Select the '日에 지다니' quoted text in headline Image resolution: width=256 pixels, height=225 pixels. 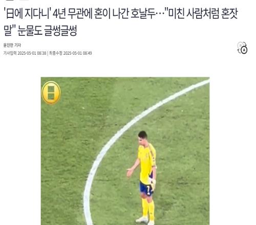pyautogui.click(x=27, y=14)
